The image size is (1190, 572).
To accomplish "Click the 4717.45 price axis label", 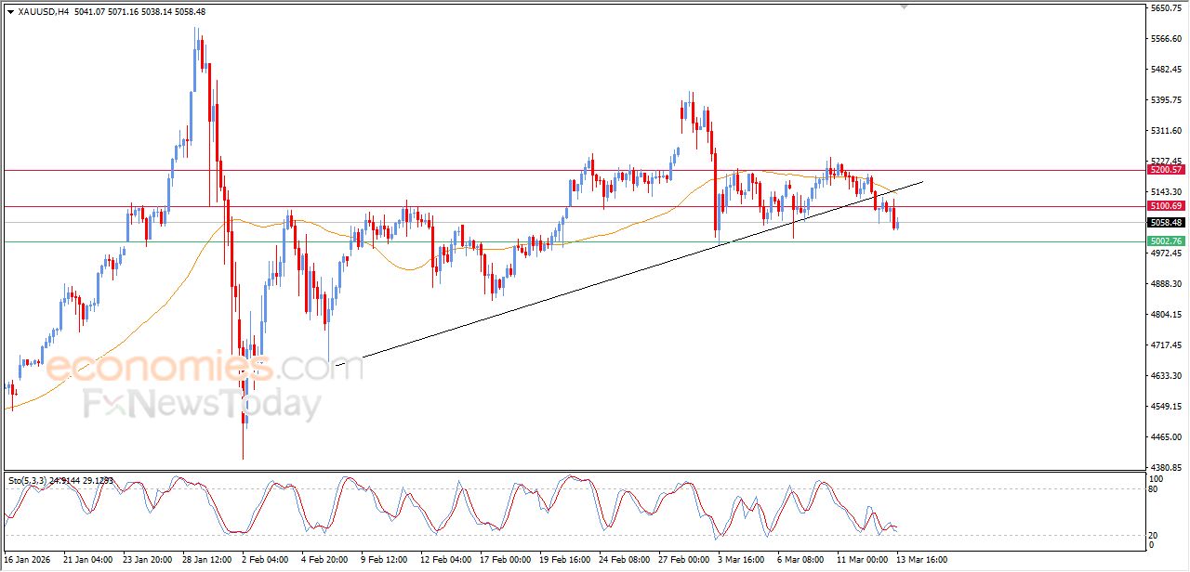I will click(x=1166, y=345).
